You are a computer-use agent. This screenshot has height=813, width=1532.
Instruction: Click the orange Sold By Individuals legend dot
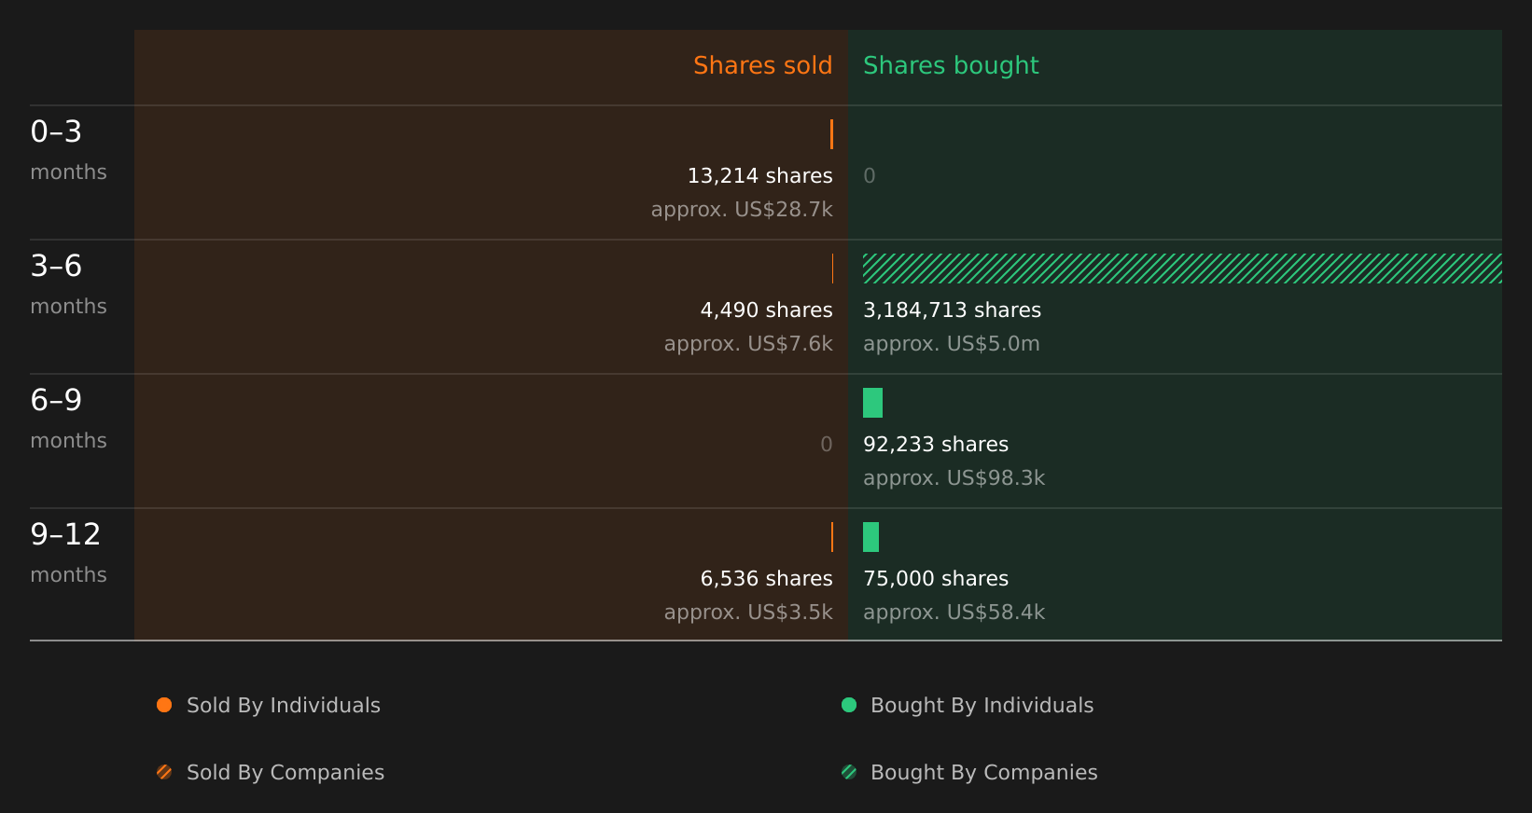(164, 705)
